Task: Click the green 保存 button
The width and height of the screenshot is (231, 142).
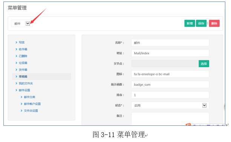Action: 201,23
